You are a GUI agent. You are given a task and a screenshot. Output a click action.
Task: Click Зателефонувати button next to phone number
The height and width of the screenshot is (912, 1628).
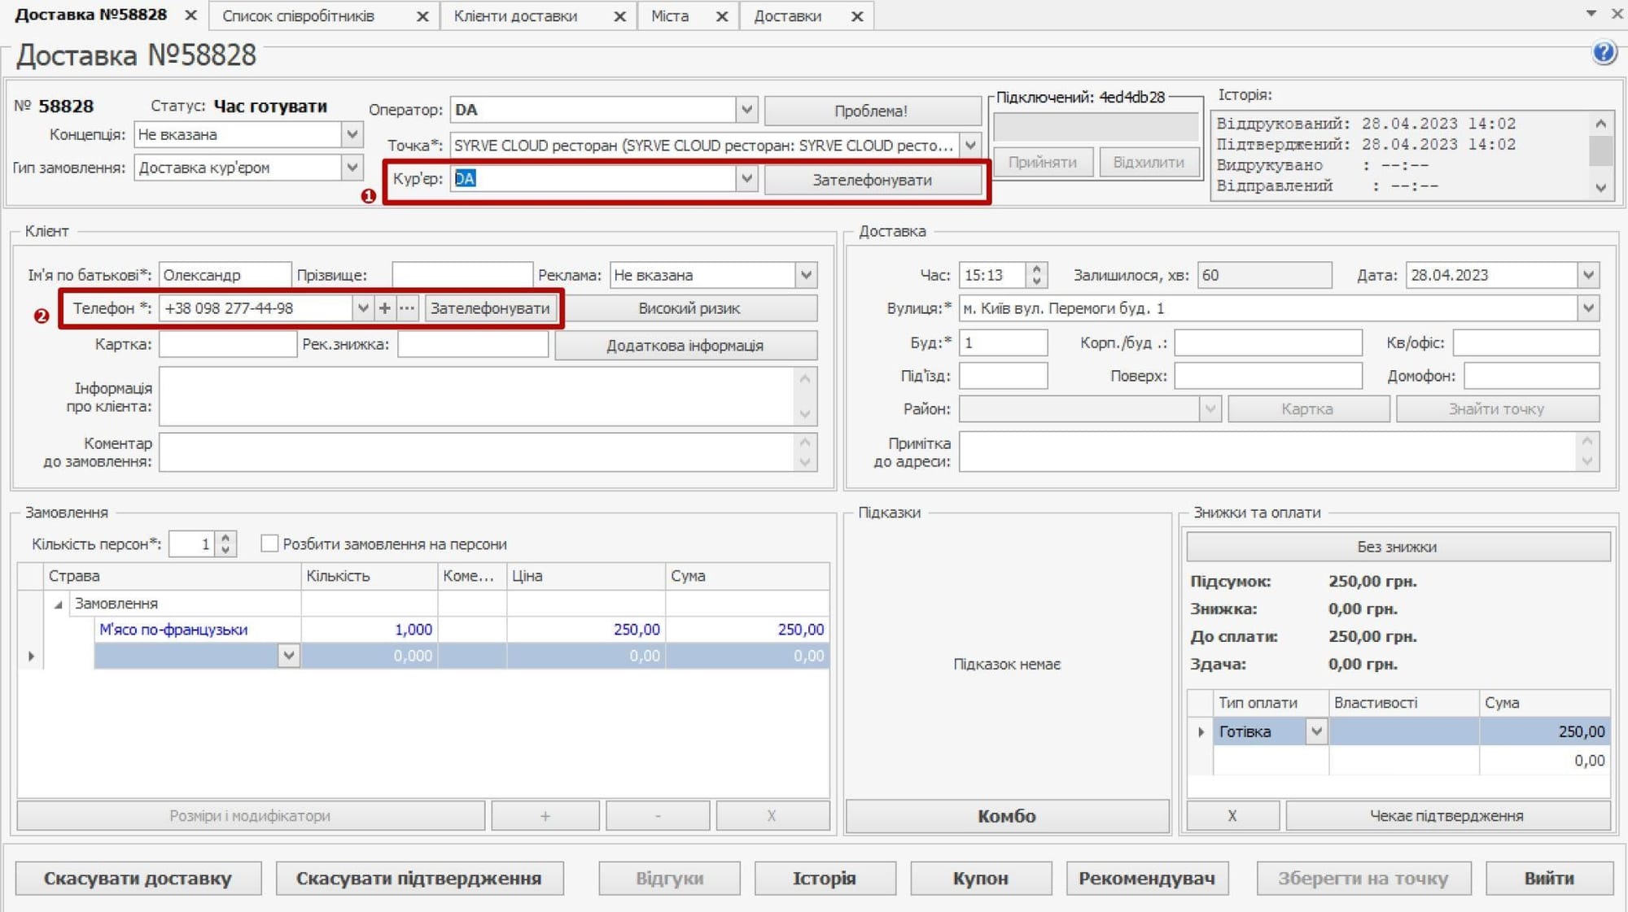pyautogui.click(x=490, y=308)
